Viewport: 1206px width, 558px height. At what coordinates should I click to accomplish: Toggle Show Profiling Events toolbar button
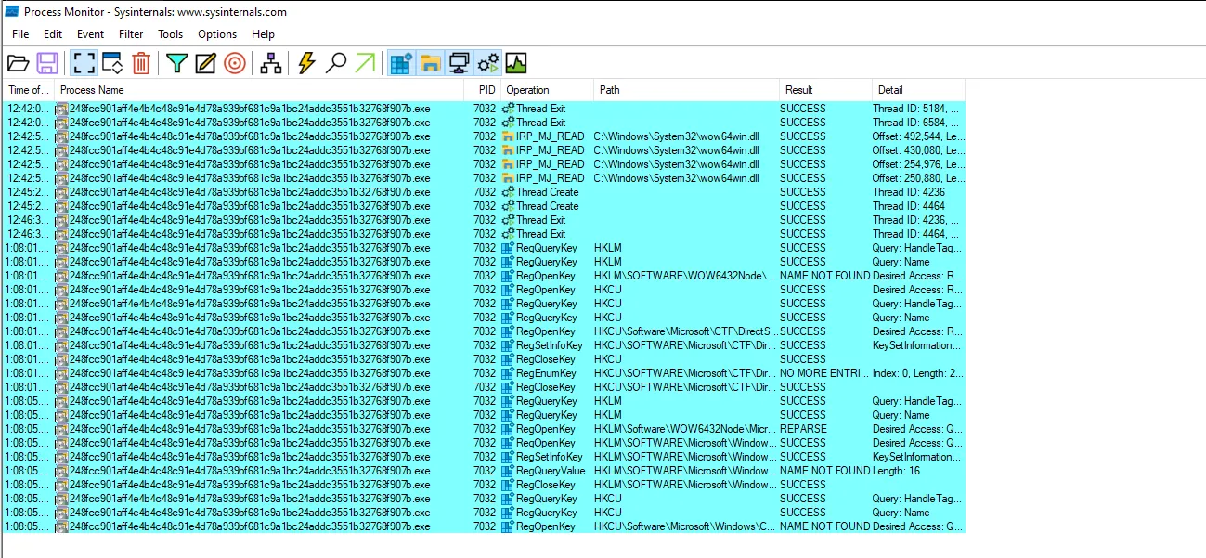click(516, 63)
